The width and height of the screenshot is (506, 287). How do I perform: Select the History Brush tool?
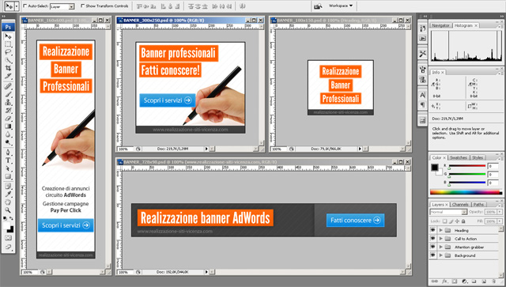click(x=8, y=111)
